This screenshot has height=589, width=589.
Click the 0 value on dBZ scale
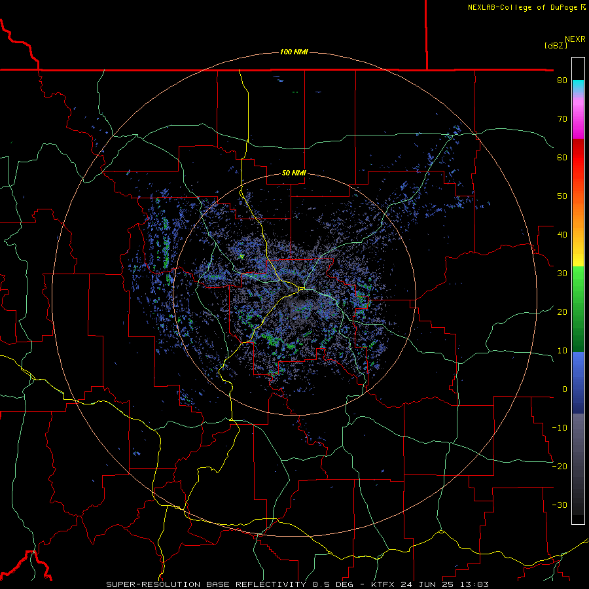click(x=565, y=389)
